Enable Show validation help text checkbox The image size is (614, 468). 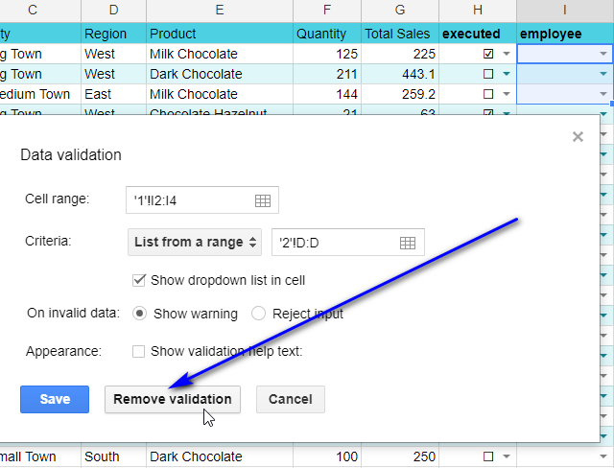tap(138, 351)
